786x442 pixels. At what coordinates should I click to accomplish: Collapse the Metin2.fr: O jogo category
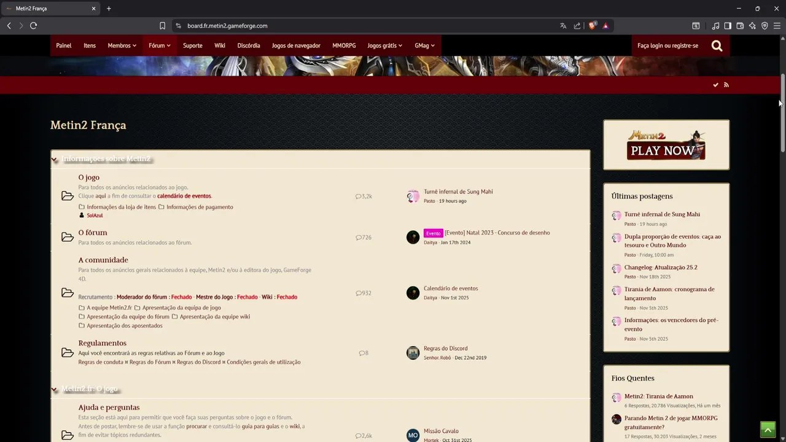(x=54, y=389)
